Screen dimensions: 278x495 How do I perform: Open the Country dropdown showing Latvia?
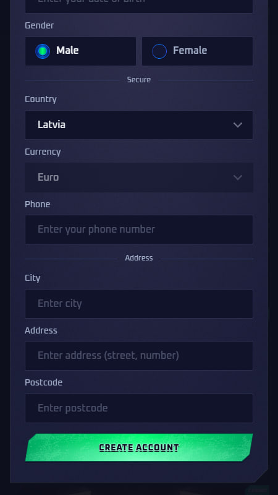tap(139, 125)
